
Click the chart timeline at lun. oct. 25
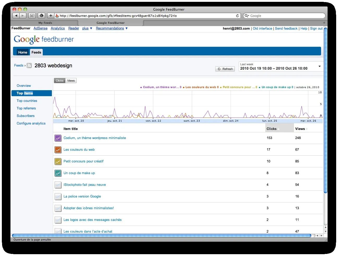point(269,121)
